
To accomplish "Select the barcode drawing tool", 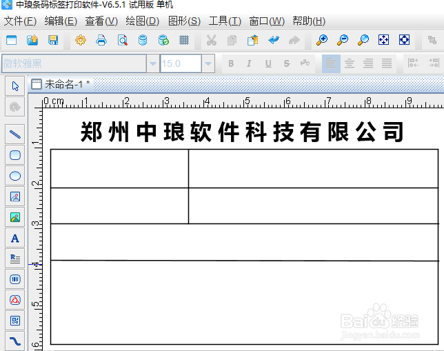I will point(15,279).
